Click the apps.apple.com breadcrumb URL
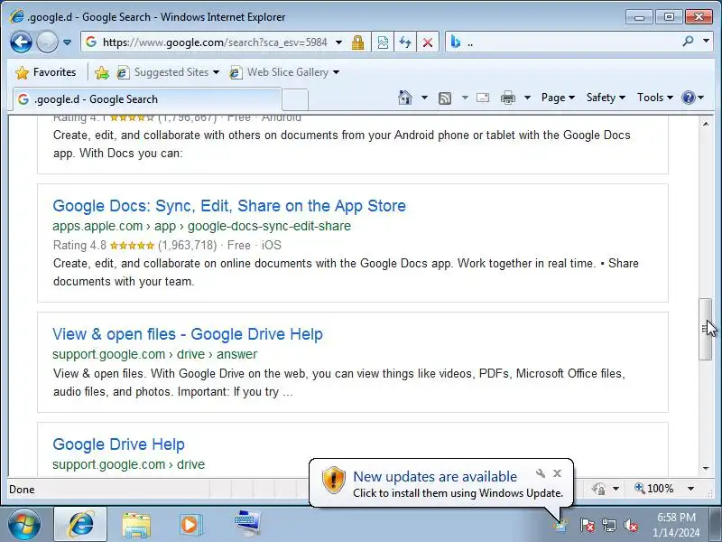Viewport: 722px width, 542px height. (201, 227)
